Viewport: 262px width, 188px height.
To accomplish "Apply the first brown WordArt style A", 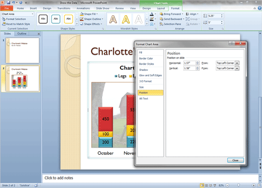I will click(x=113, y=19).
